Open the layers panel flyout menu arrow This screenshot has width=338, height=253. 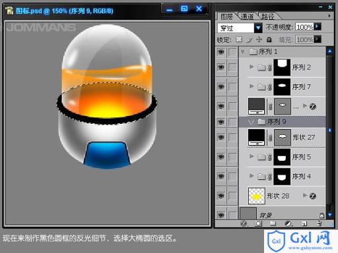329,16
